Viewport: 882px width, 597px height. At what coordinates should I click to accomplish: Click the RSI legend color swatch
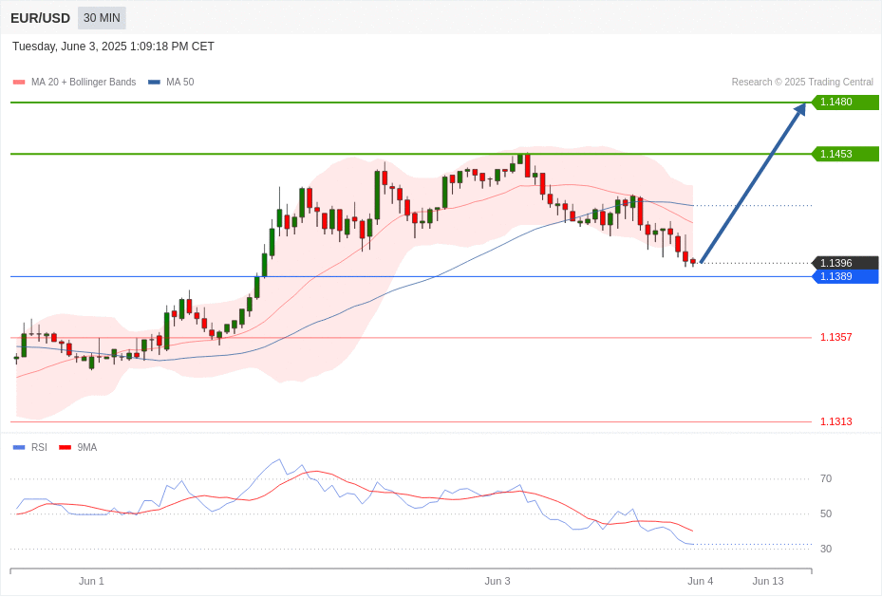19,447
